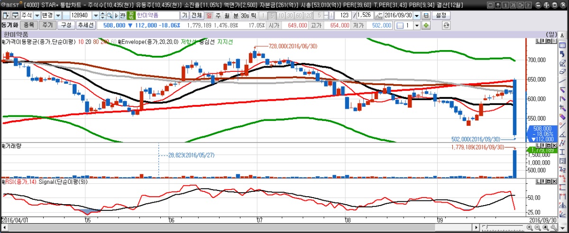Open the '종목' tab

29,25
